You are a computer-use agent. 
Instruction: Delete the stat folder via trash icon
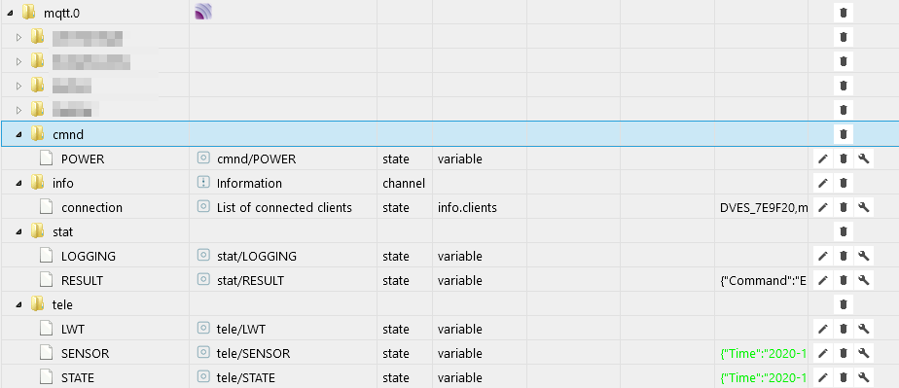pos(843,231)
